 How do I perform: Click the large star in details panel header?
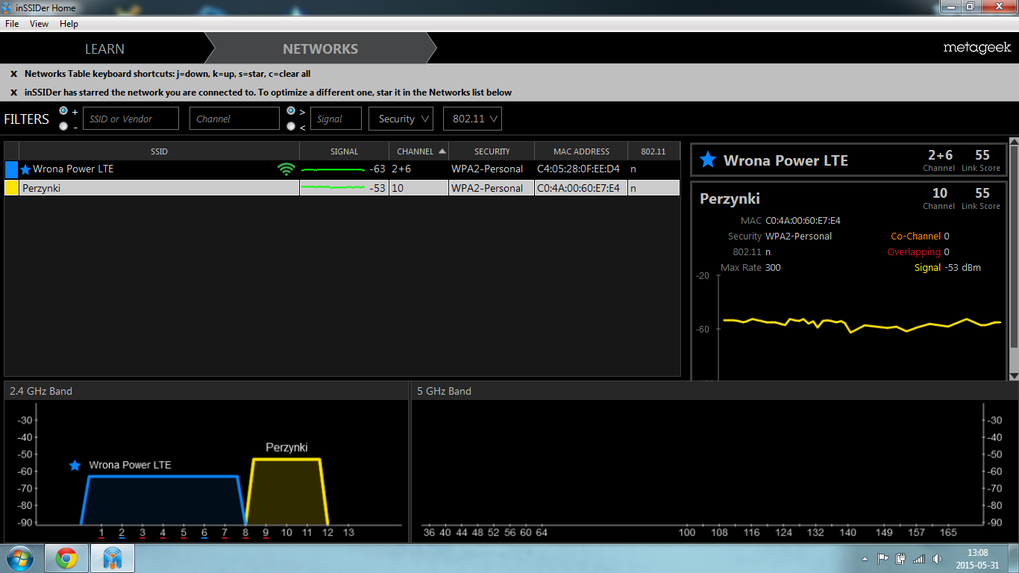707,160
